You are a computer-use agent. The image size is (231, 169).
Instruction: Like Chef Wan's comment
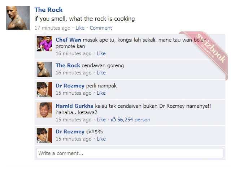(x=101, y=53)
